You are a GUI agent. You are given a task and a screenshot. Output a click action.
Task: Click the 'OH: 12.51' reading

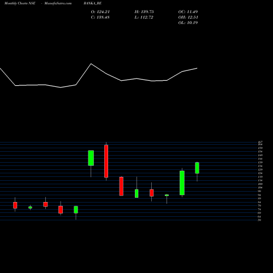click(188, 17)
